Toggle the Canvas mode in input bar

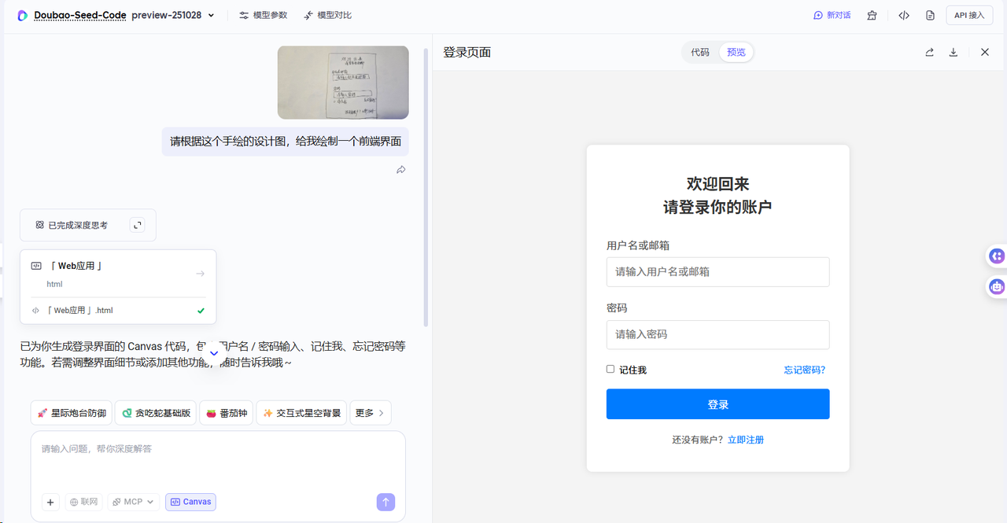tap(190, 502)
